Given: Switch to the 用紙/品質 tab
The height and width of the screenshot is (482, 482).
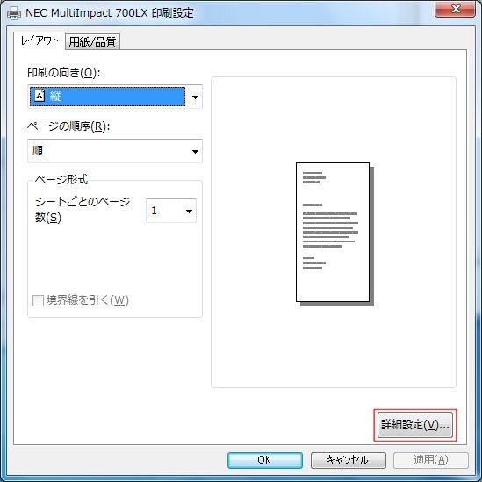Looking at the screenshot, I should point(92,41).
